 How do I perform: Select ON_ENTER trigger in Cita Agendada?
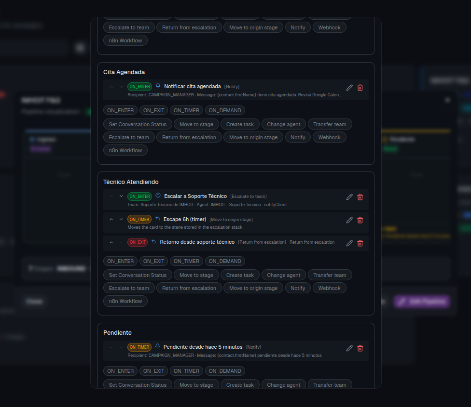[x=121, y=110]
